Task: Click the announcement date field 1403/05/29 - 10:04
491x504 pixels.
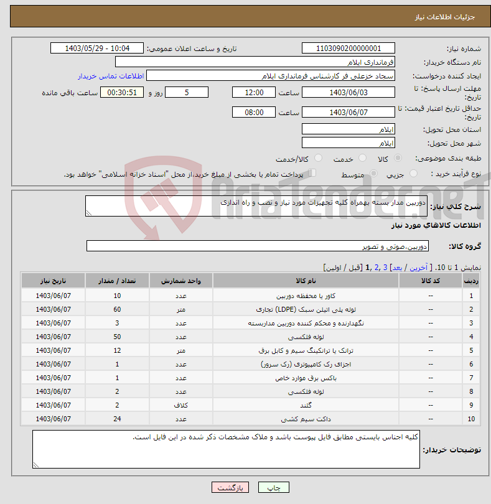Action: coord(97,48)
